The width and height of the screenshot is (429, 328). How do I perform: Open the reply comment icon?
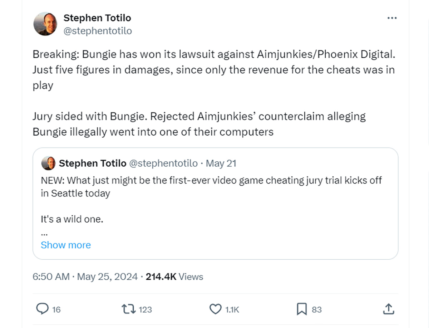coord(42,309)
